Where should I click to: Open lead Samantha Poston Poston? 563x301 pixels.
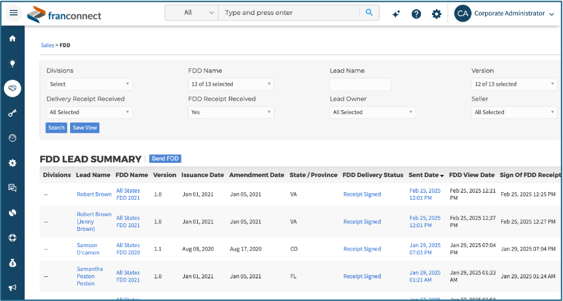click(x=90, y=276)
